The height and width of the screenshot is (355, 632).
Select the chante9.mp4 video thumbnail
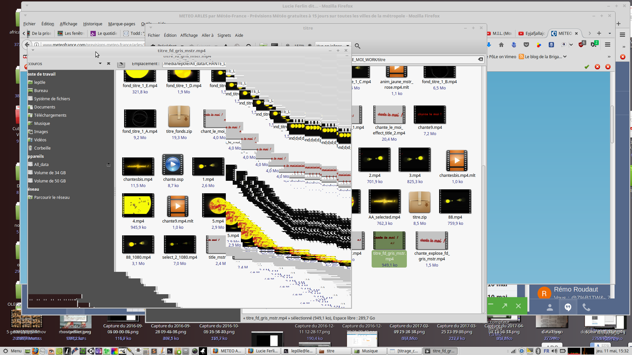[430, 115]
